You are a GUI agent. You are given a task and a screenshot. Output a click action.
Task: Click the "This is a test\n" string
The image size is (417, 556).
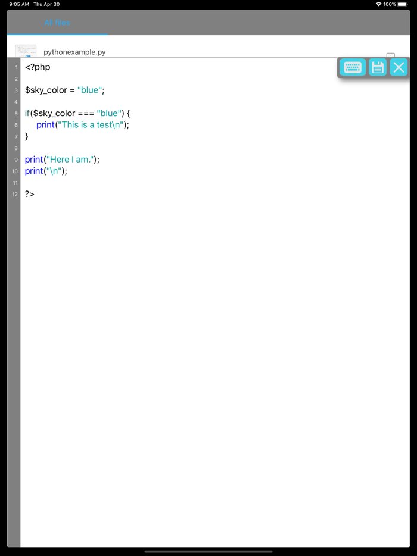(91, 125)
